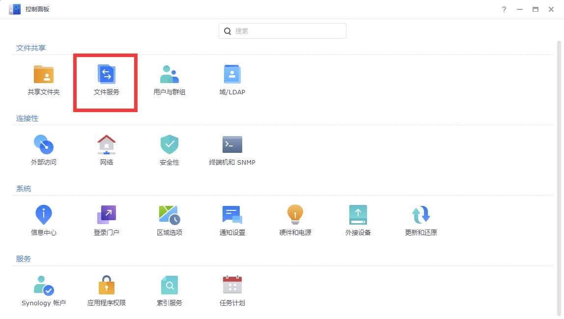Image resolution: width=564 pixels, height=319 pixels.
Task: Open the Synology 帐户 account settings
Action: pyautogui.click(x=43, y=291)
